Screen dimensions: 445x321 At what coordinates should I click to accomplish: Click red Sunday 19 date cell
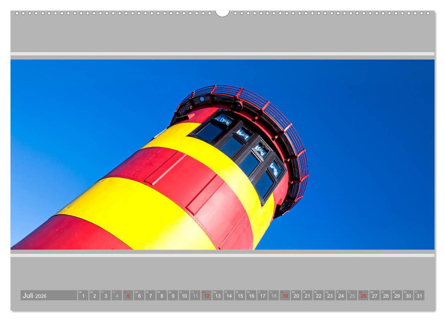(285, 296)
